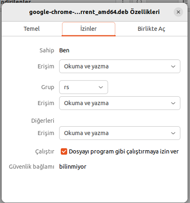Click the dialog title google-chrome deb Özellikleri
The height and width of the screenshot is (203, 190).
(x=94, y=12)
